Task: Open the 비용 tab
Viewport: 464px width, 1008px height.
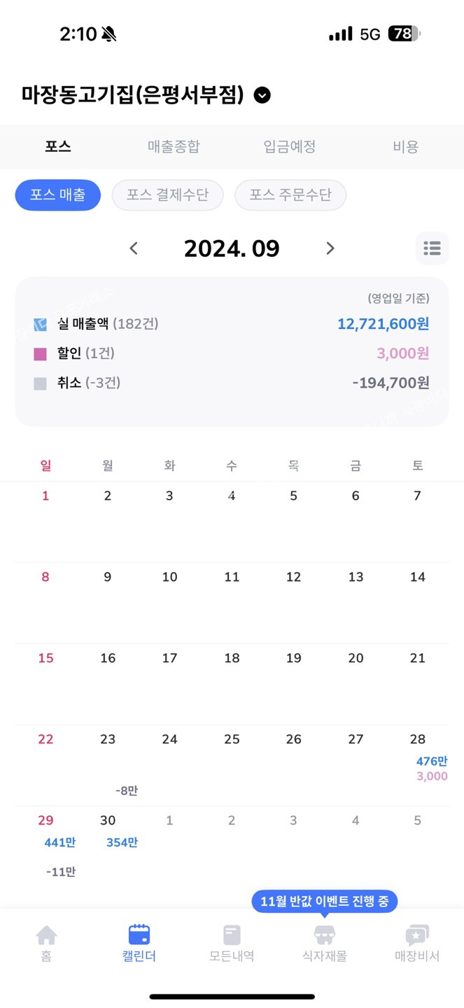Action: [406, 146]
